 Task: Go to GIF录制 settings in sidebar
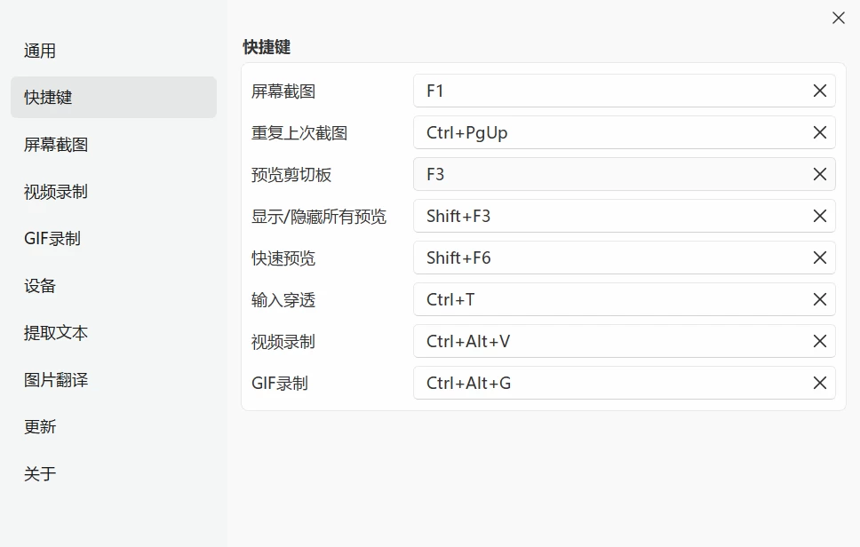pyautogui.click(x=52, y=239)
